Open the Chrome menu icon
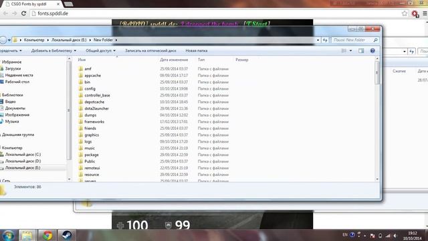This screenshot has height=241, width=428. click(425, 13)
